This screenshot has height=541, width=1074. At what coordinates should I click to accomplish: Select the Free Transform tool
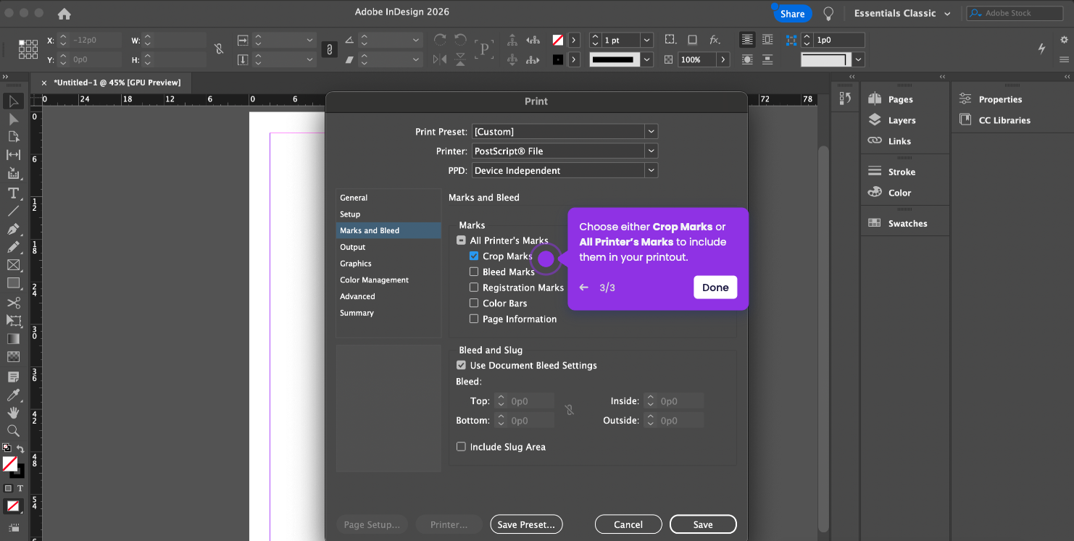click(x=13, y=320)
